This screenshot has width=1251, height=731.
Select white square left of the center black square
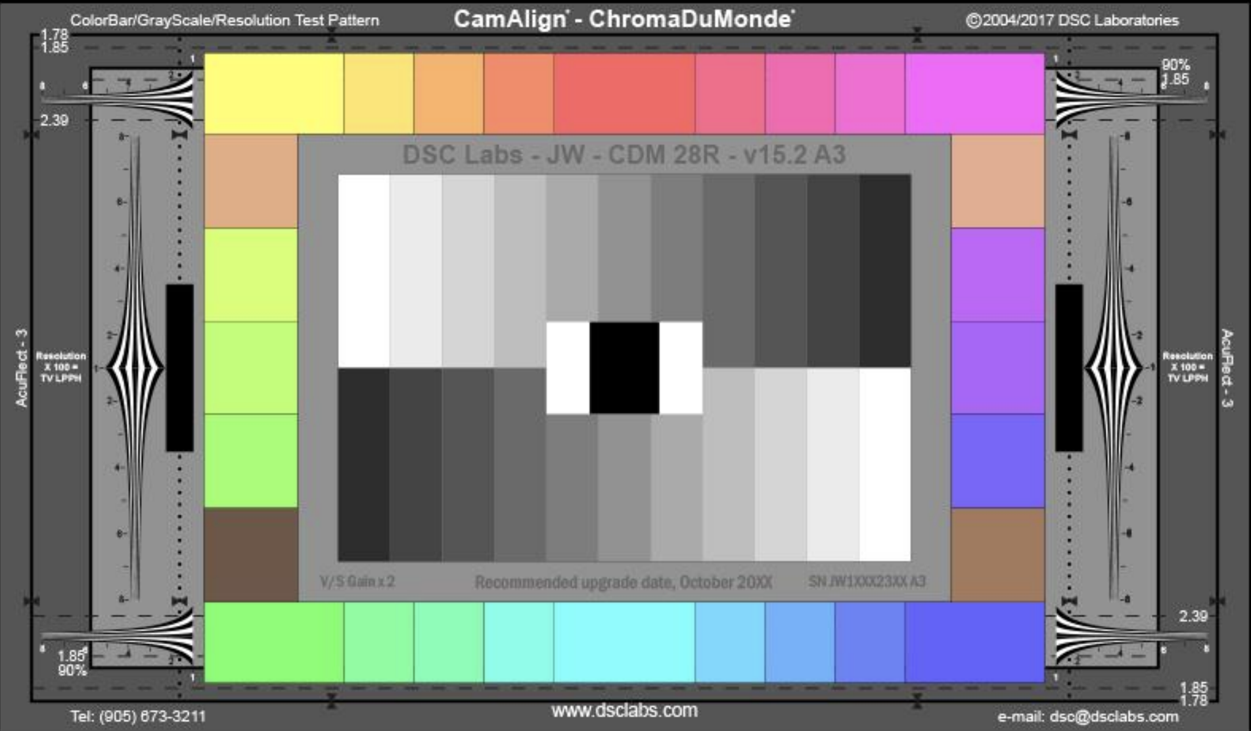coord(568,368)
